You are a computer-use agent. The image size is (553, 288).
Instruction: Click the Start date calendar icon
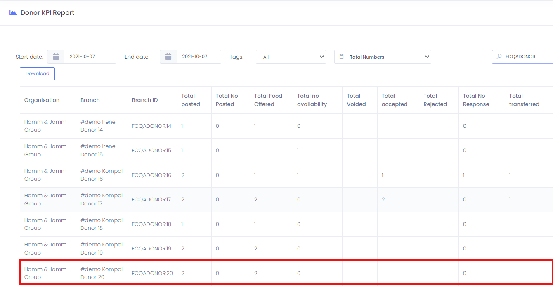(x=56, y=57)
